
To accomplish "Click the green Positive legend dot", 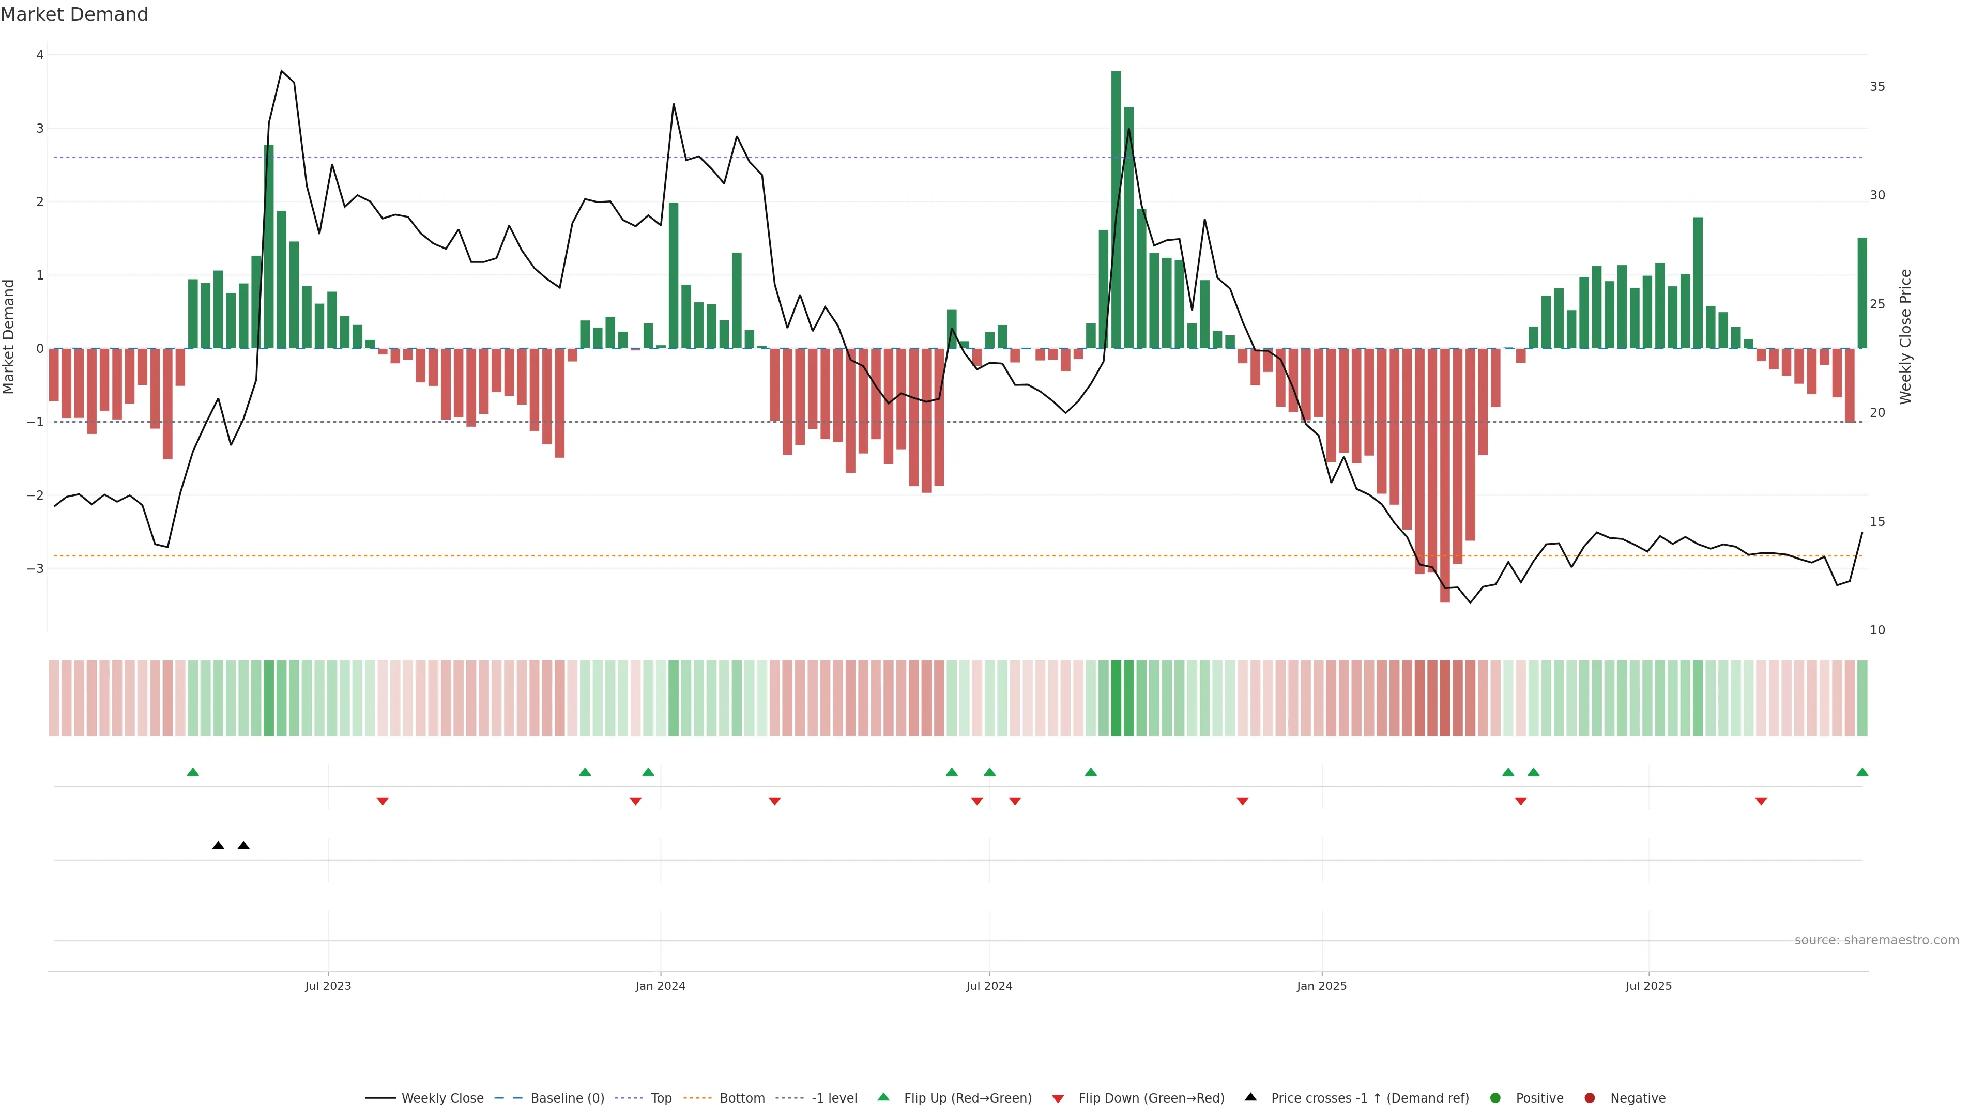I will click(1495, 1098).
